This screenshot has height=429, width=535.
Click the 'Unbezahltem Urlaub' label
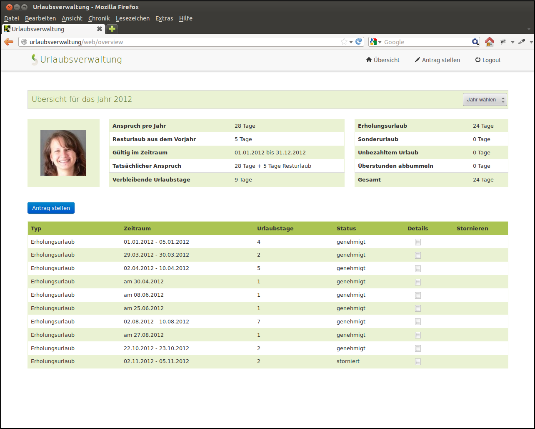(x=388, y=153)
